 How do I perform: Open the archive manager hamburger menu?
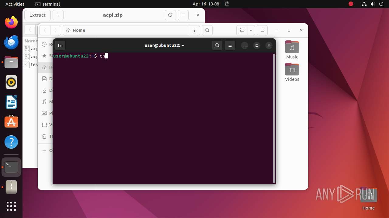[x=183, y=15]
